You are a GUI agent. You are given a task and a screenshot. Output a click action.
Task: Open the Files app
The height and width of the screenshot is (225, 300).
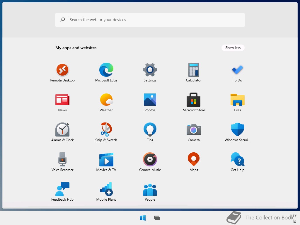click(237, 102)
